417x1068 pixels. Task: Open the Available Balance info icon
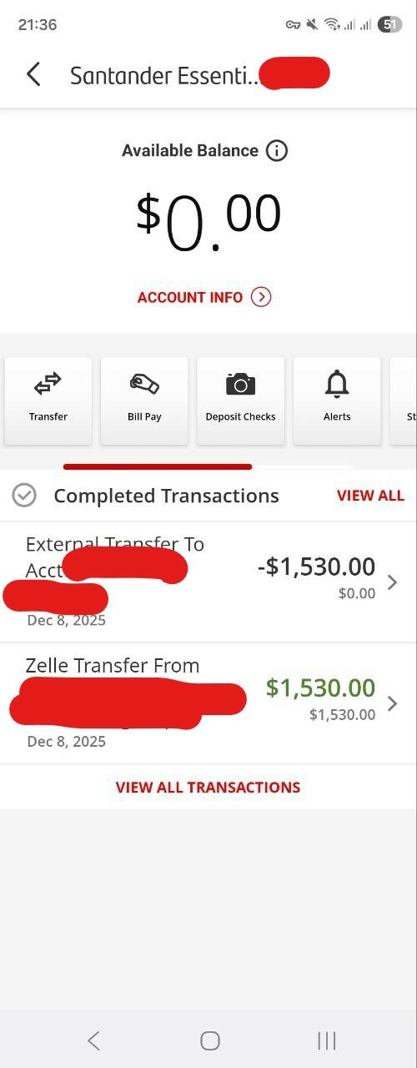277,151
